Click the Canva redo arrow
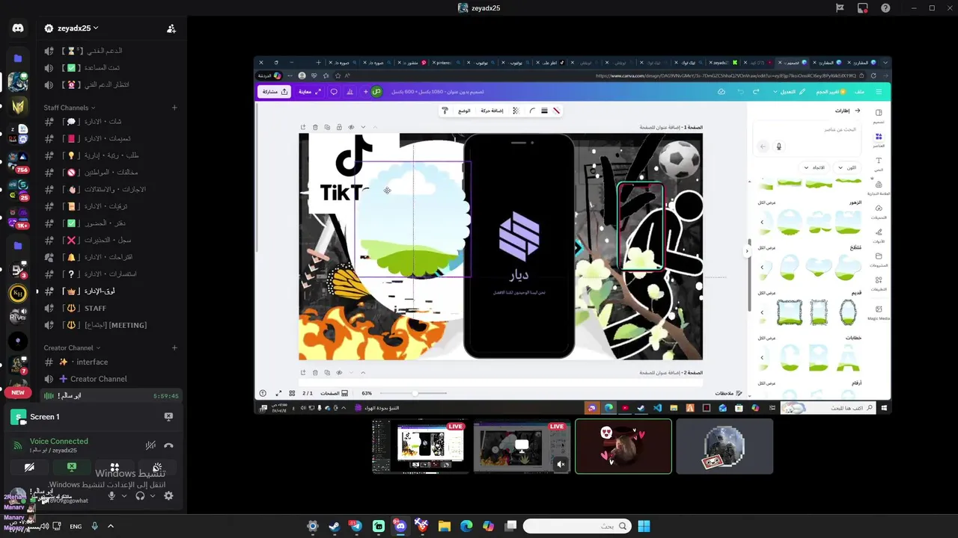The image size is (958, 538). (x=756, y=92)
